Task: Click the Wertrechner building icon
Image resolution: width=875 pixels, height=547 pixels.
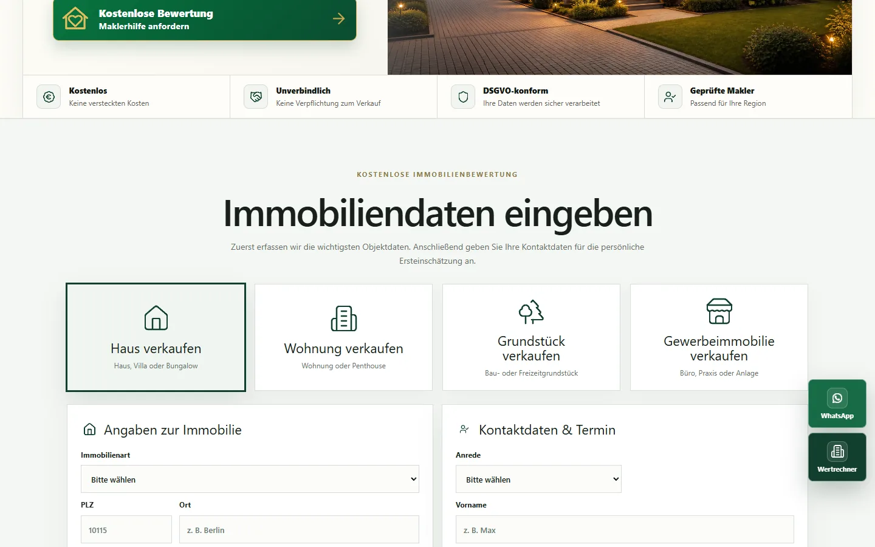Action: coord(837,452)
